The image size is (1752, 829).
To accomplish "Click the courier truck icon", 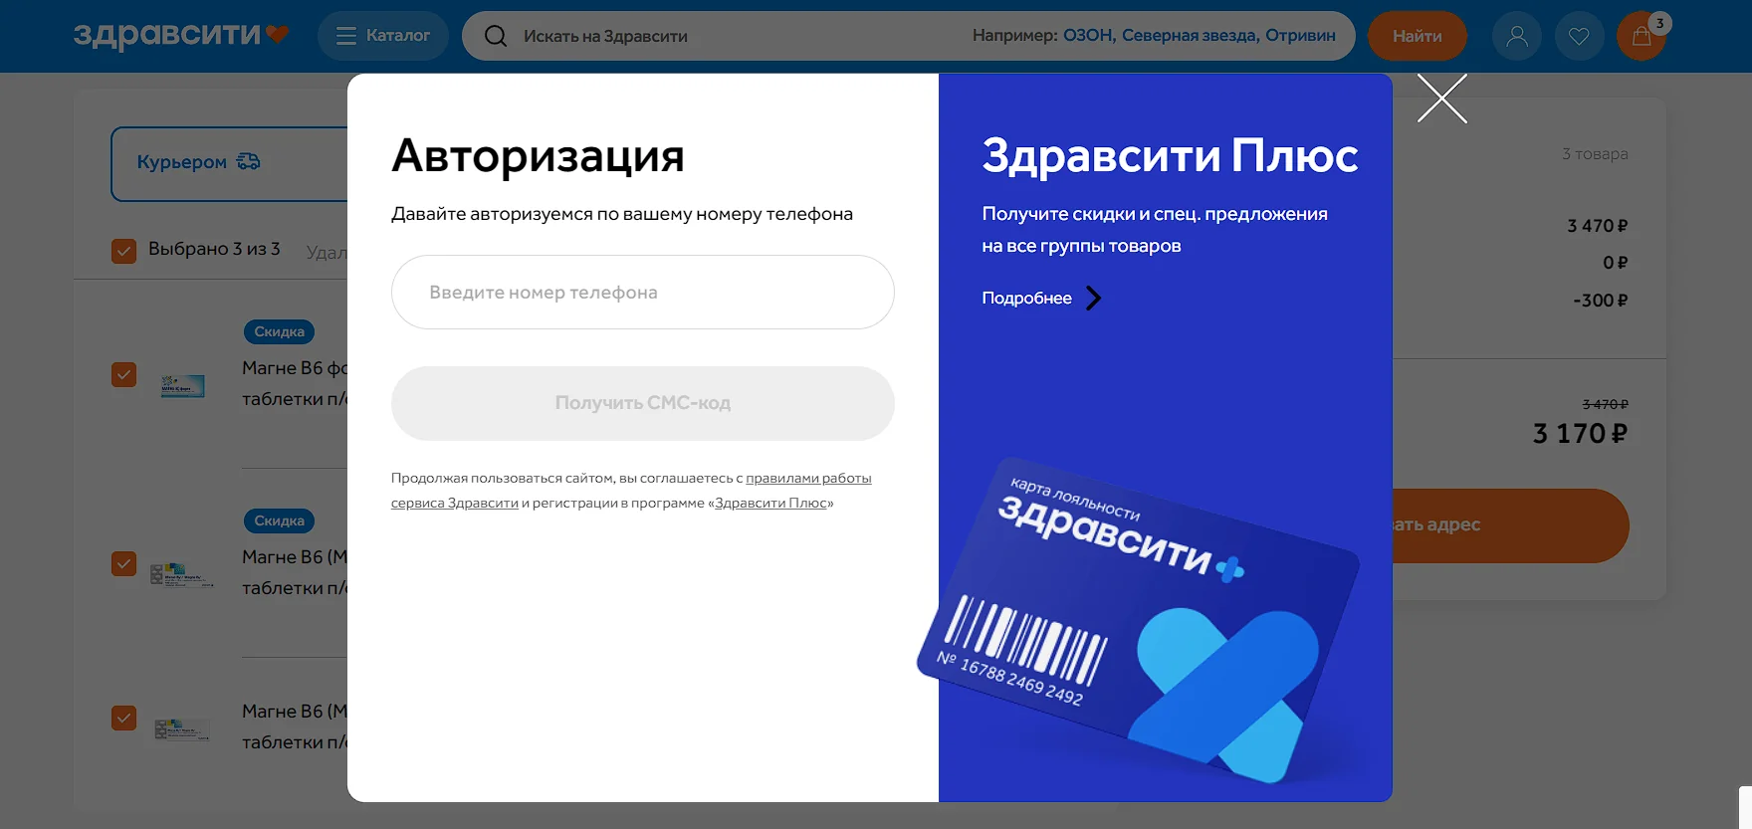I will tap(249, 161).
